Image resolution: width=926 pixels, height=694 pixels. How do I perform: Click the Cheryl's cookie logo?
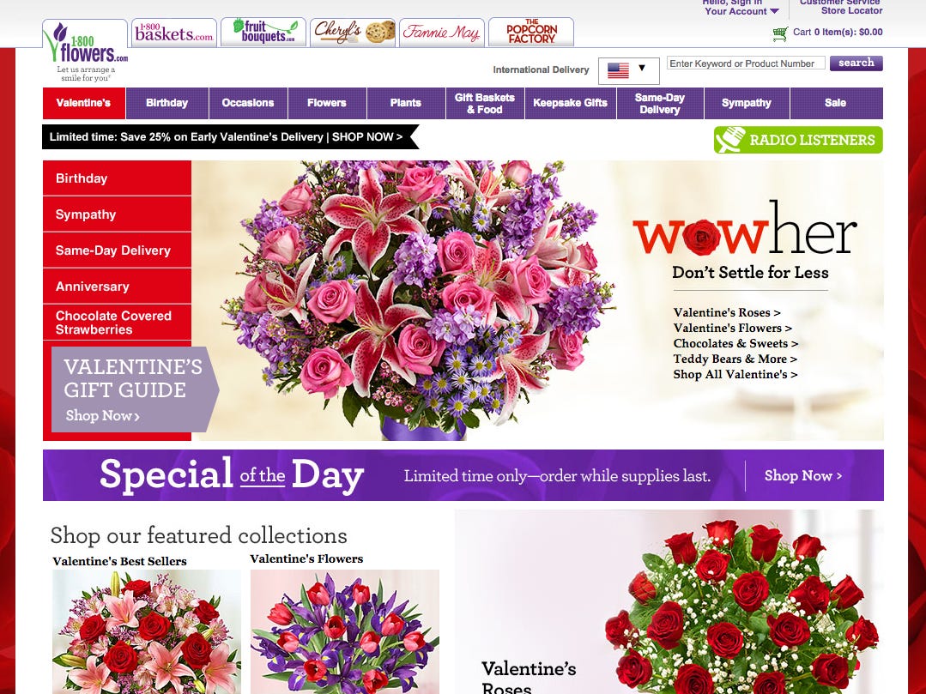coord(353,31)
